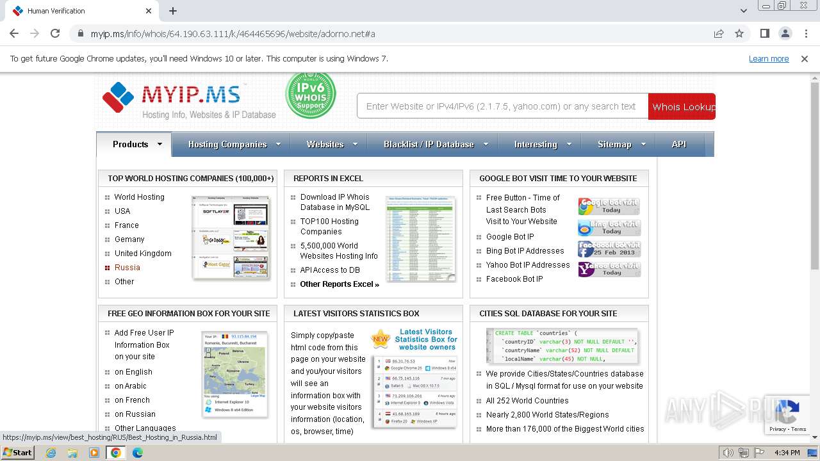Image resolution: width=820 pixels, height=461 pixels.
Task: Share the page via the share icon
Action: pos(719,33)
